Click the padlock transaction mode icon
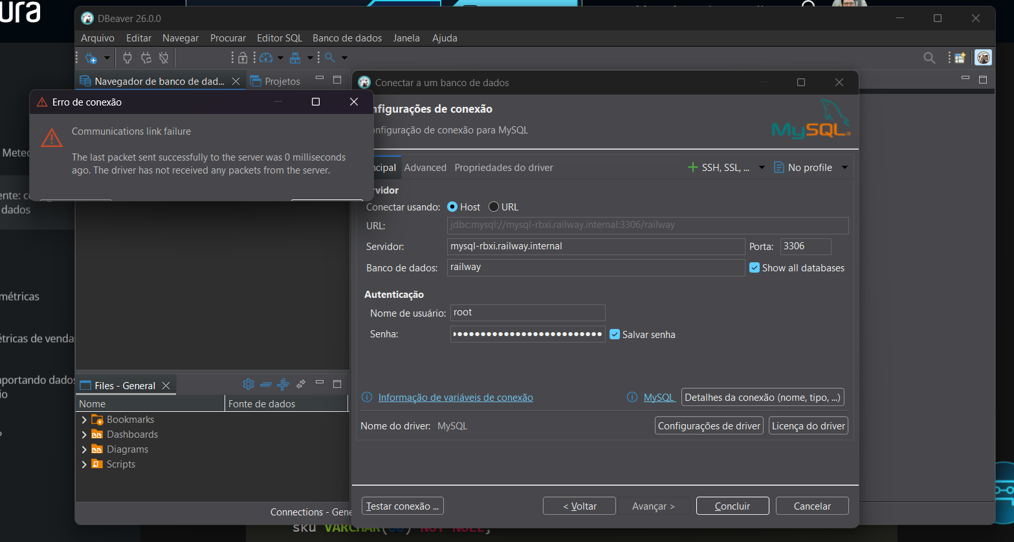Viewport: 1014px width, 542px height. coord(243,58)
